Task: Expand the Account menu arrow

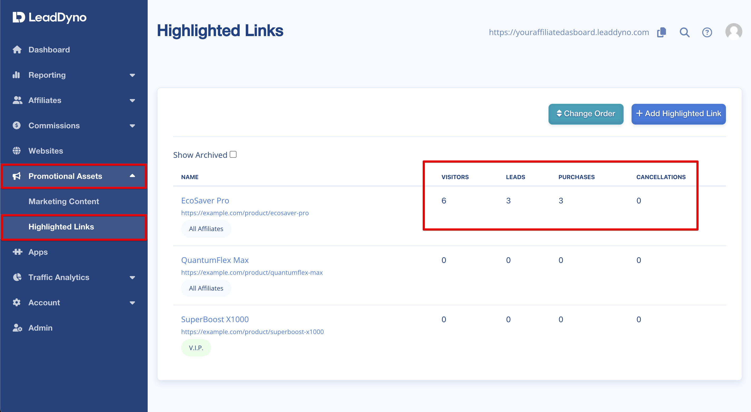Action: 132,303
